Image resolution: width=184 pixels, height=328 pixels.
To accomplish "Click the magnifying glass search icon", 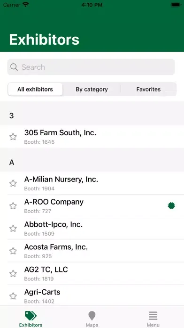I will 14,67.
